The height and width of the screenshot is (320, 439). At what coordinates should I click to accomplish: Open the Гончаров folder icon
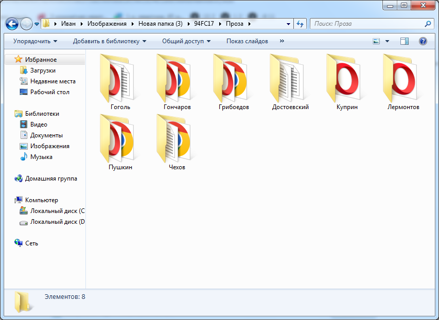(x=174, y=78)
